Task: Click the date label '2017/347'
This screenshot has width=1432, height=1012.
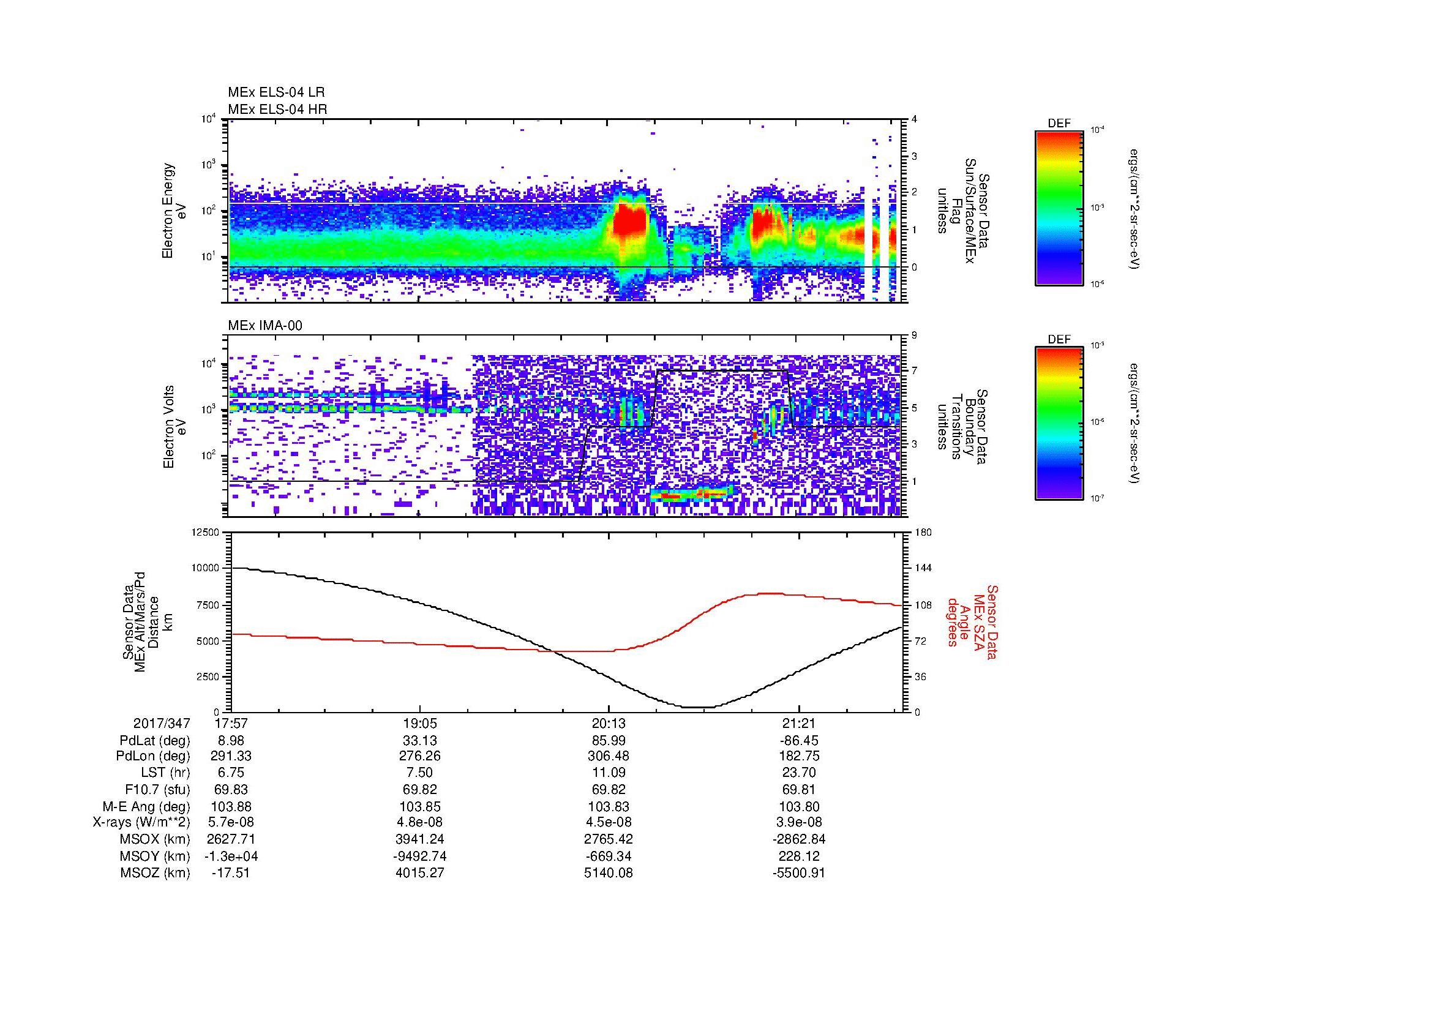Action: coord(162,723)
